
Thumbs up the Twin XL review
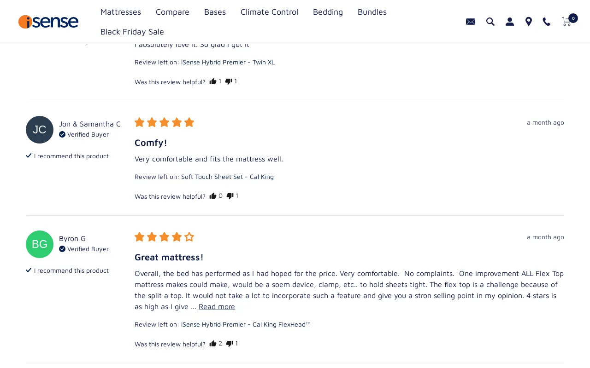pyautogui.click(x=213, y=81)
